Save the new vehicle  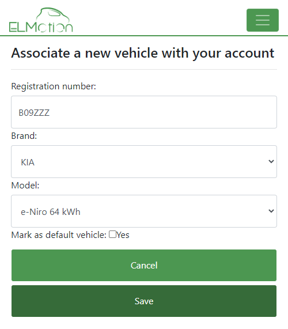(x=144, y=301)
